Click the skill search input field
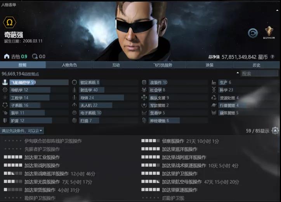Screen dimensions: 281x202 (x=260, y=73)
